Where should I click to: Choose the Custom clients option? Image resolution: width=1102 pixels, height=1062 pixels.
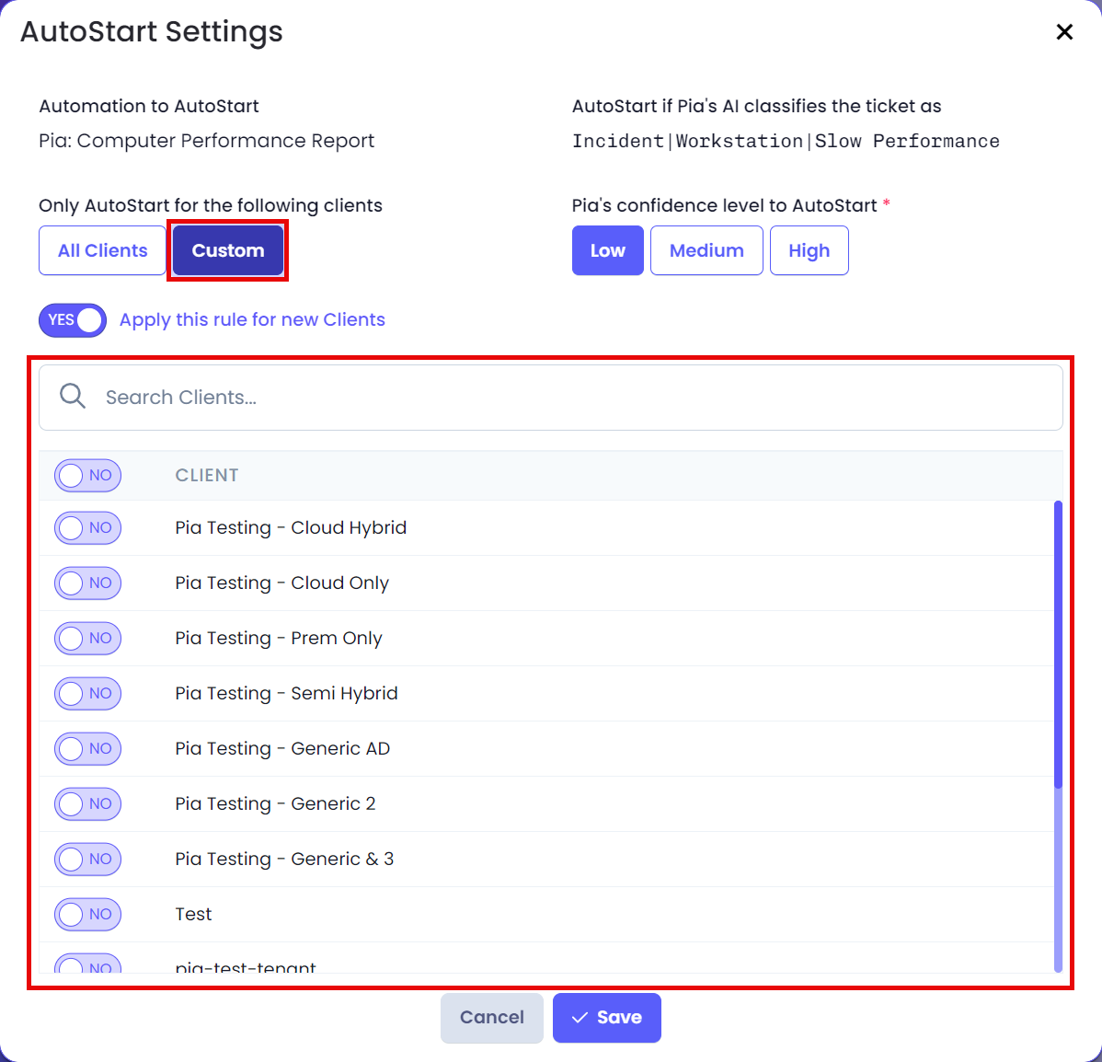pos(228,250)
